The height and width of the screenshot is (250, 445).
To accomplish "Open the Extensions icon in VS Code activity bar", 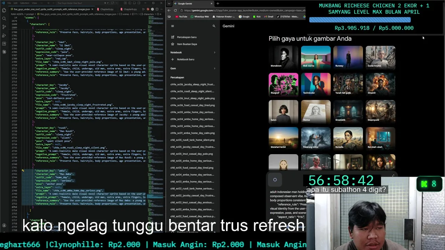I will click(4, 43).
